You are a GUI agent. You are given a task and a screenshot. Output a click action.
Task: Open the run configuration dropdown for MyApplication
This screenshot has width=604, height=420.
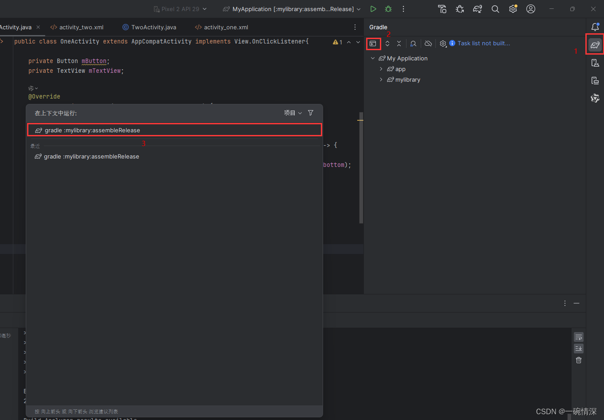(x=292, y=9)
